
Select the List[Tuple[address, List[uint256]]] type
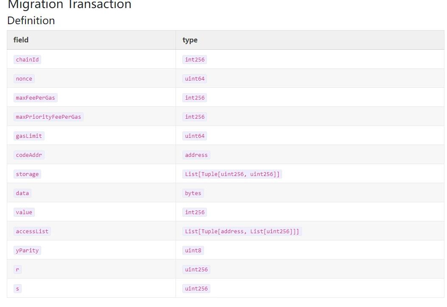242,232
